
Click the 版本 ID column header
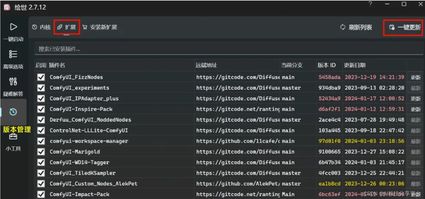pos(327,65)
